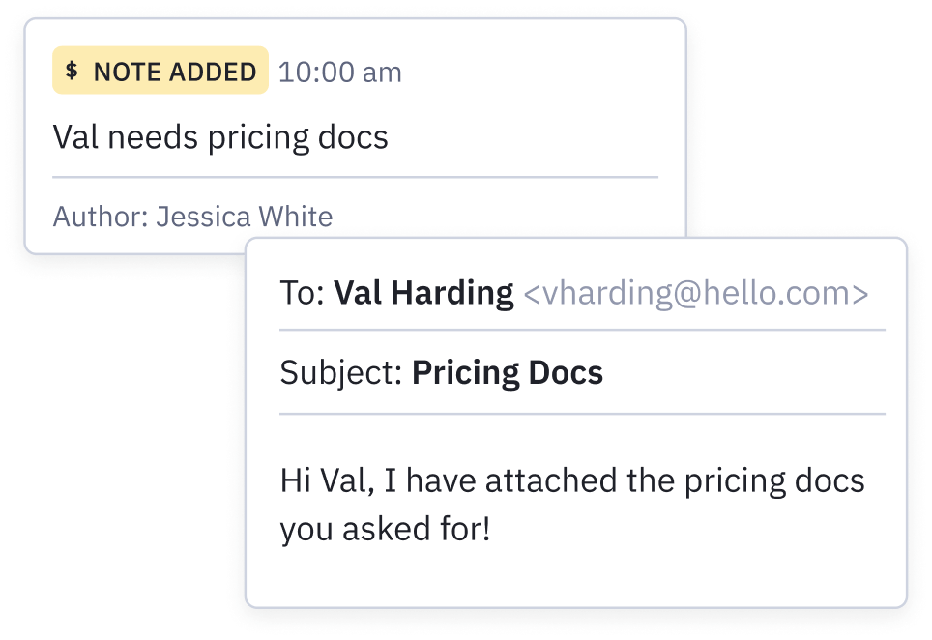932x640 pixels.
Task: Click the word 'pricing' in email body
Action: click(x=736, y=481)
